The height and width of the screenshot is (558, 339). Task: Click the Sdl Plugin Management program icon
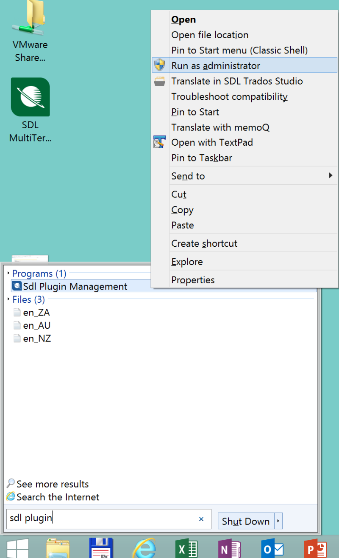click(x=17, y=286)
